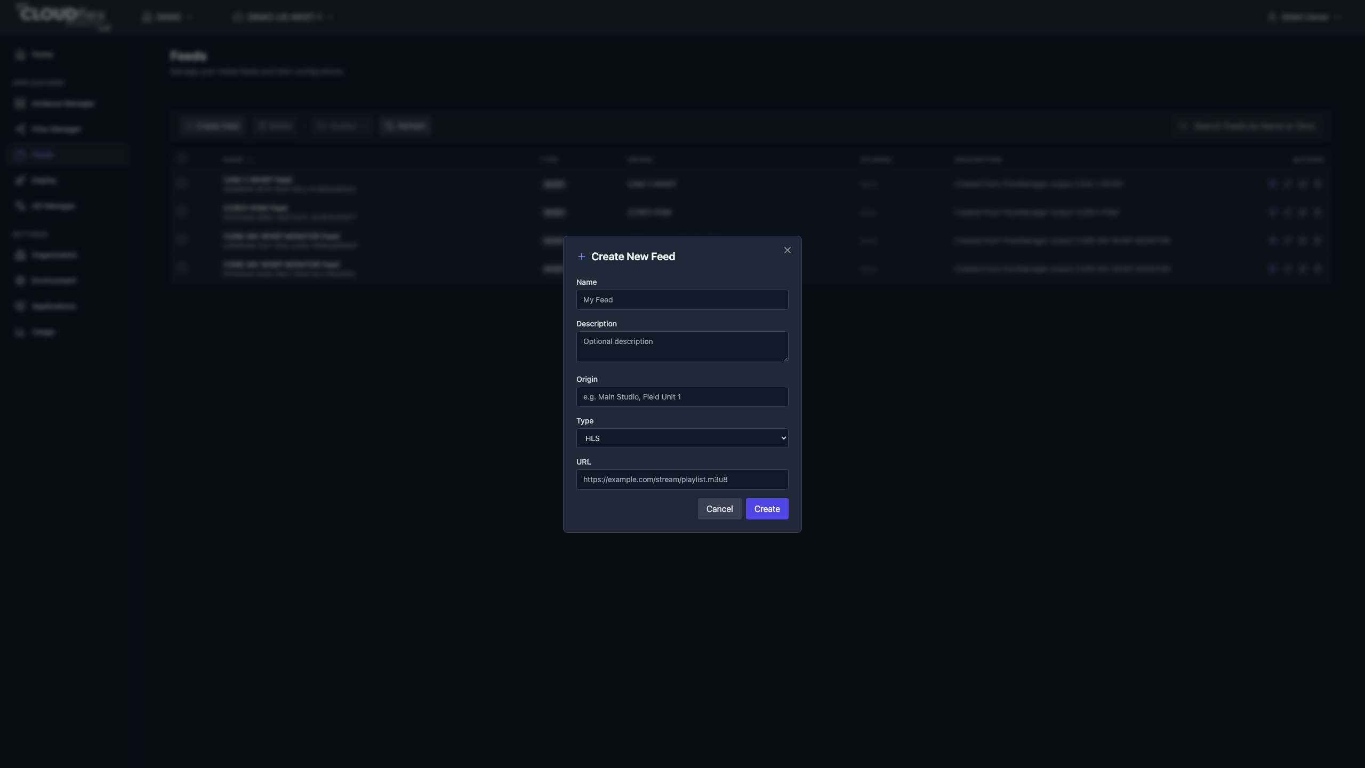Click the Description label
The image size is (1365, 768).
pos(596,324)
